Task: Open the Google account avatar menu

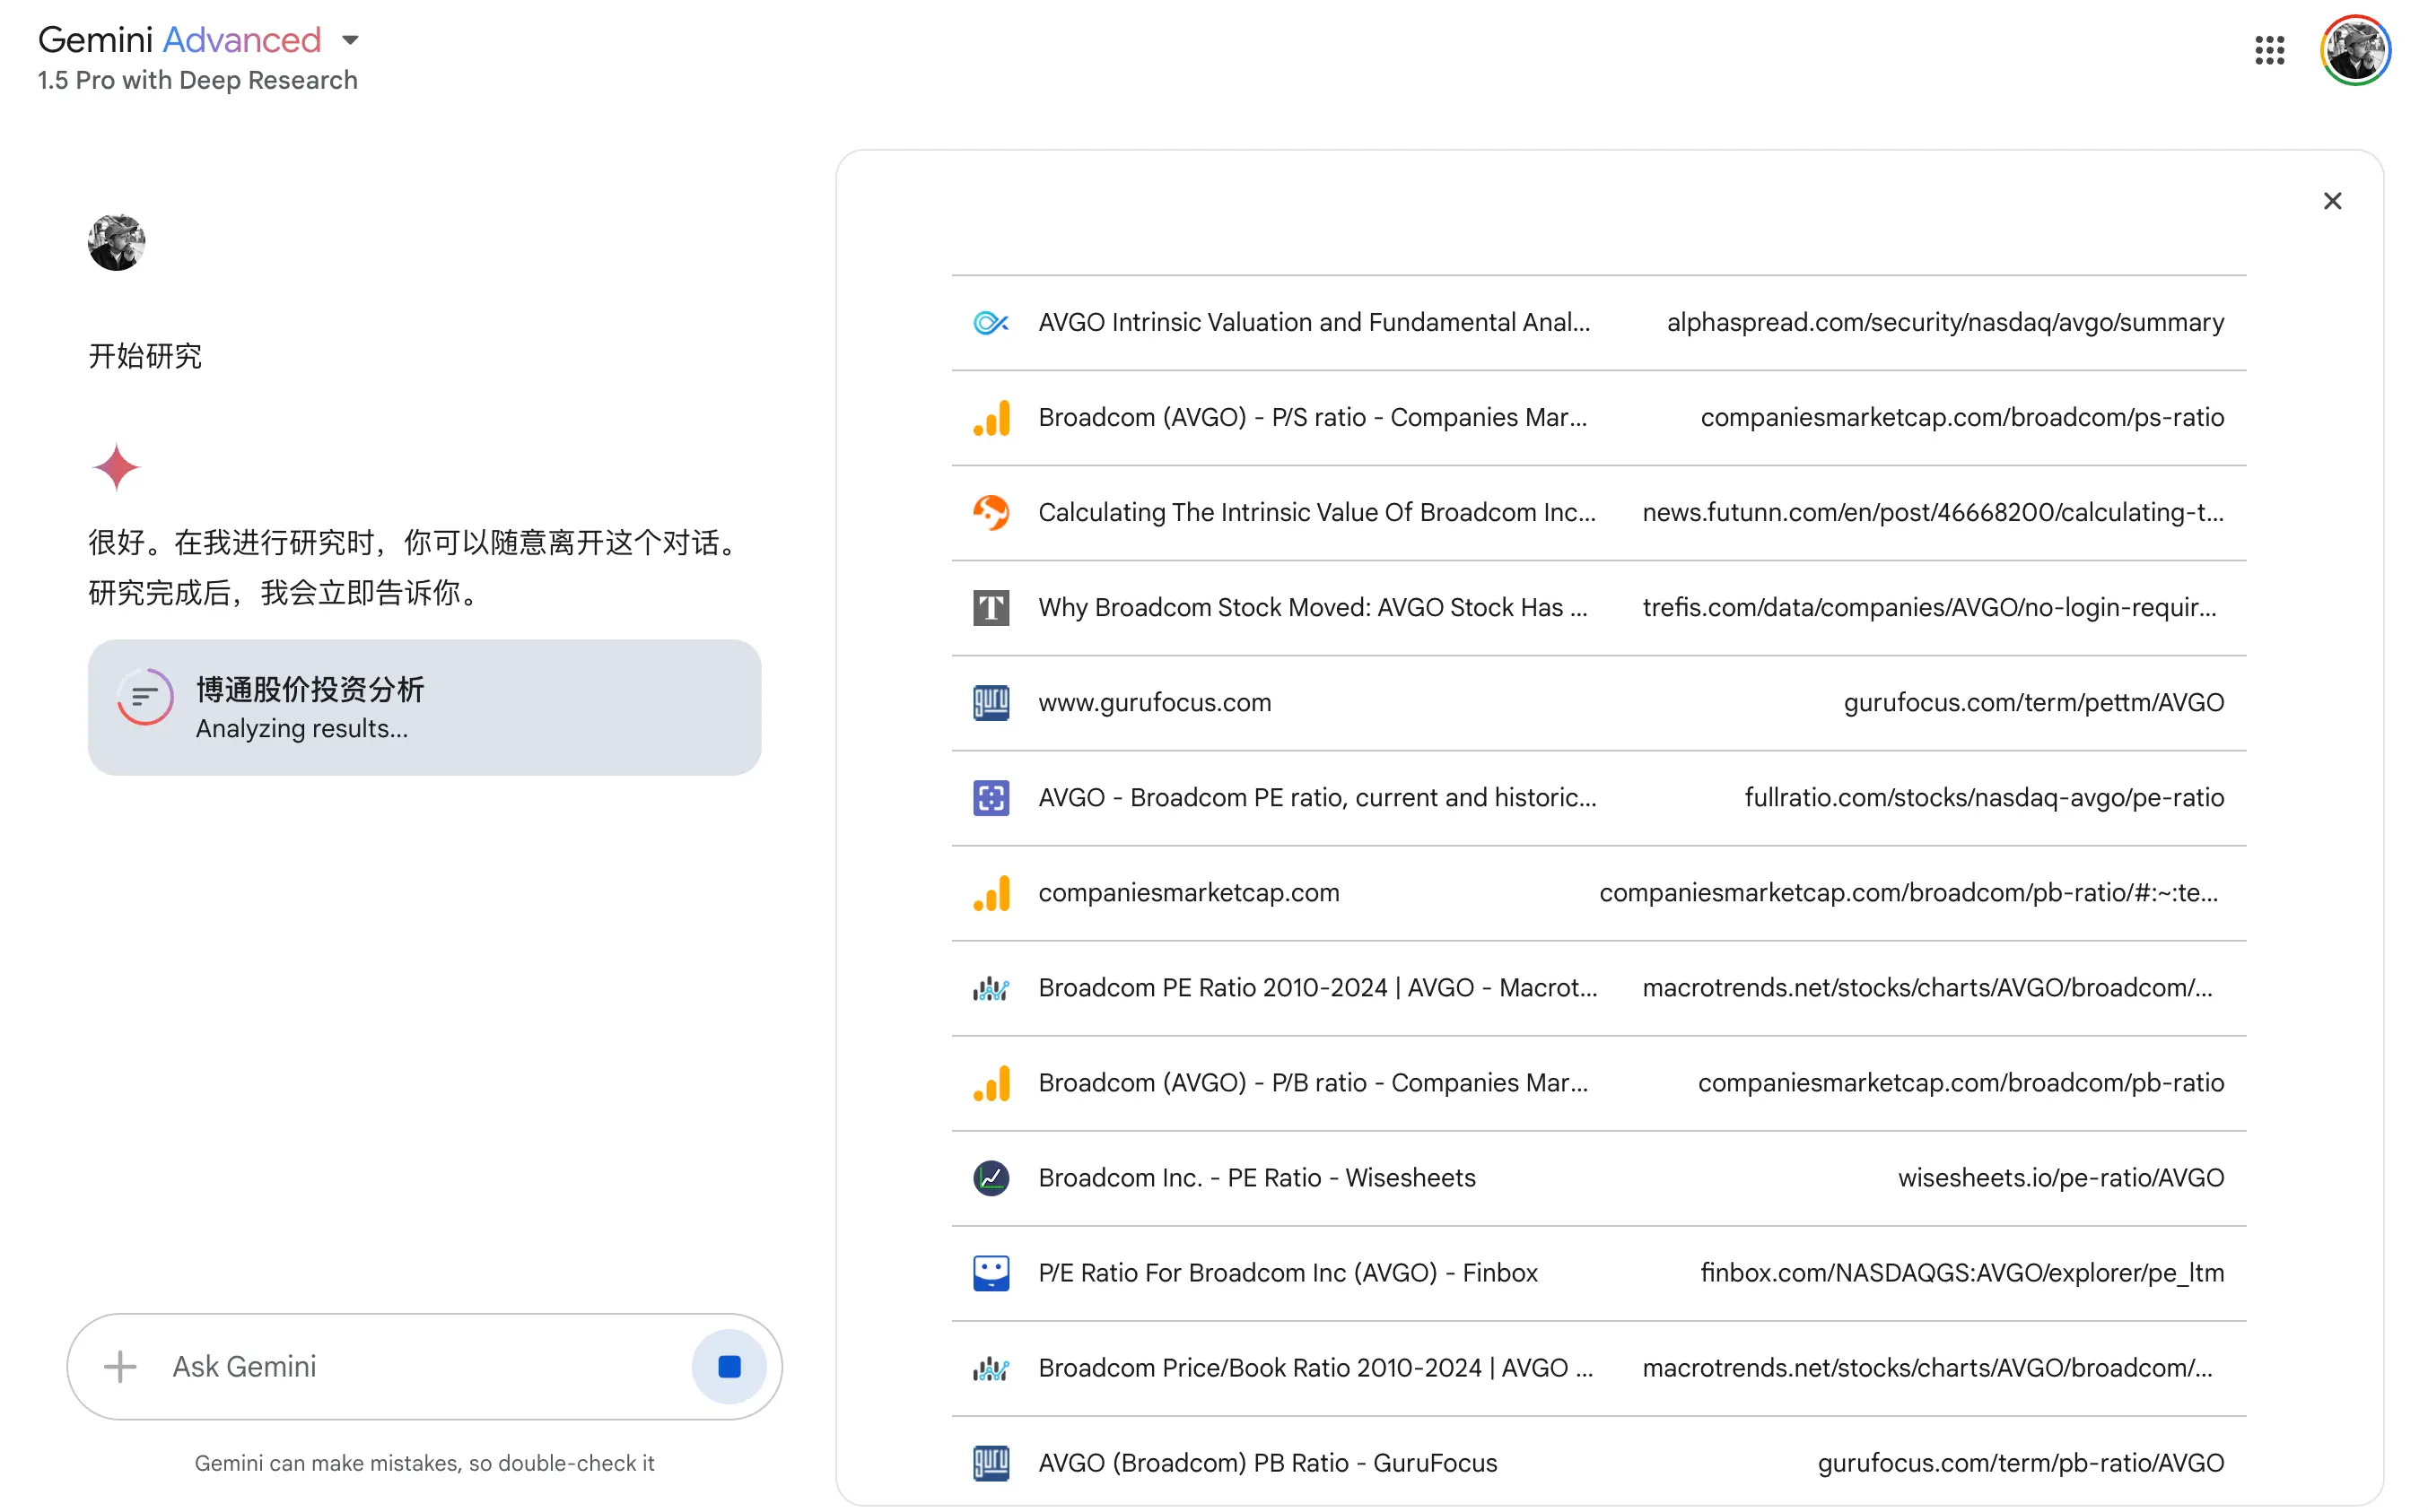Action: pyautogui.click(x=2355, y=50)
